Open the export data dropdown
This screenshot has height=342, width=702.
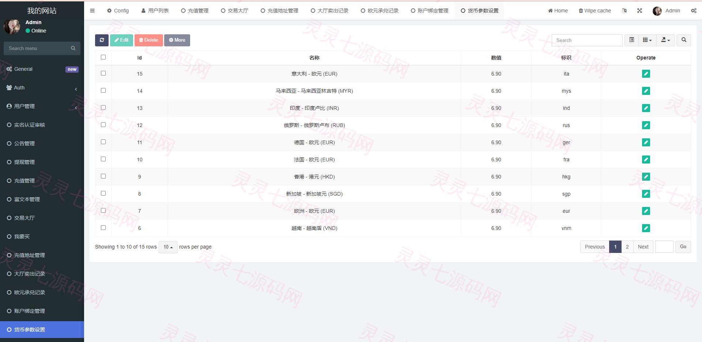(x=665, y=40)
